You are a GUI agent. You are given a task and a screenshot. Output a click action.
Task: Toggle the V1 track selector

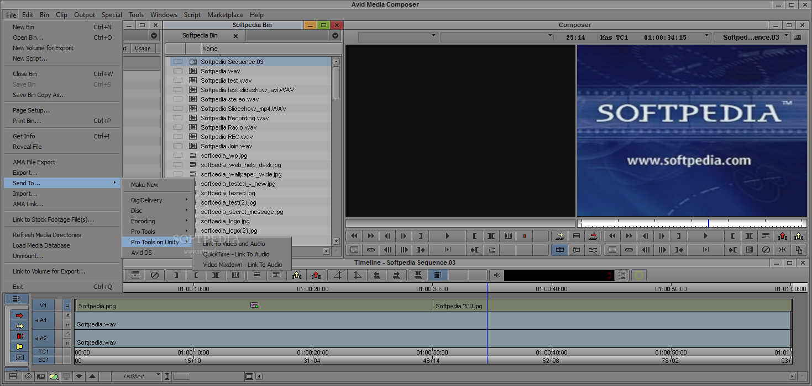pyautogui.click(x=43, y=305)
